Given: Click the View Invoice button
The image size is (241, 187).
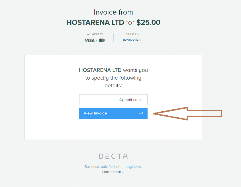Looking at the screenshot, I should pyautogui.click(x=113, y=113).
